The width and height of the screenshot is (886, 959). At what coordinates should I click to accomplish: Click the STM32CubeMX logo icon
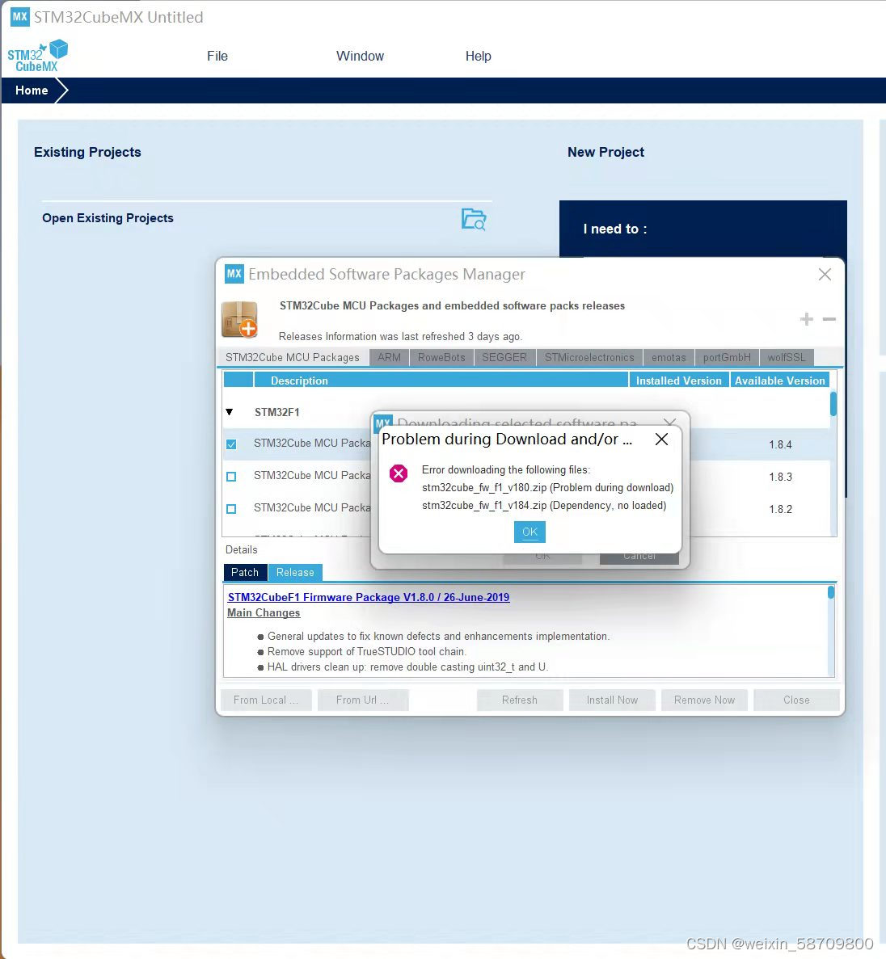click(37, 56)
